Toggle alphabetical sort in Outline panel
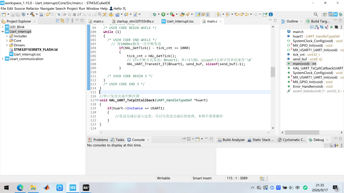344x193 pixels. coord(317,27)
